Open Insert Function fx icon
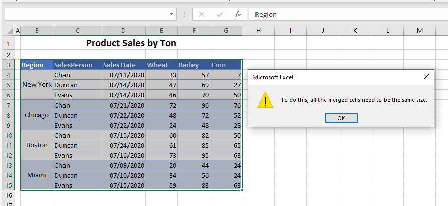 pos(238,14)
